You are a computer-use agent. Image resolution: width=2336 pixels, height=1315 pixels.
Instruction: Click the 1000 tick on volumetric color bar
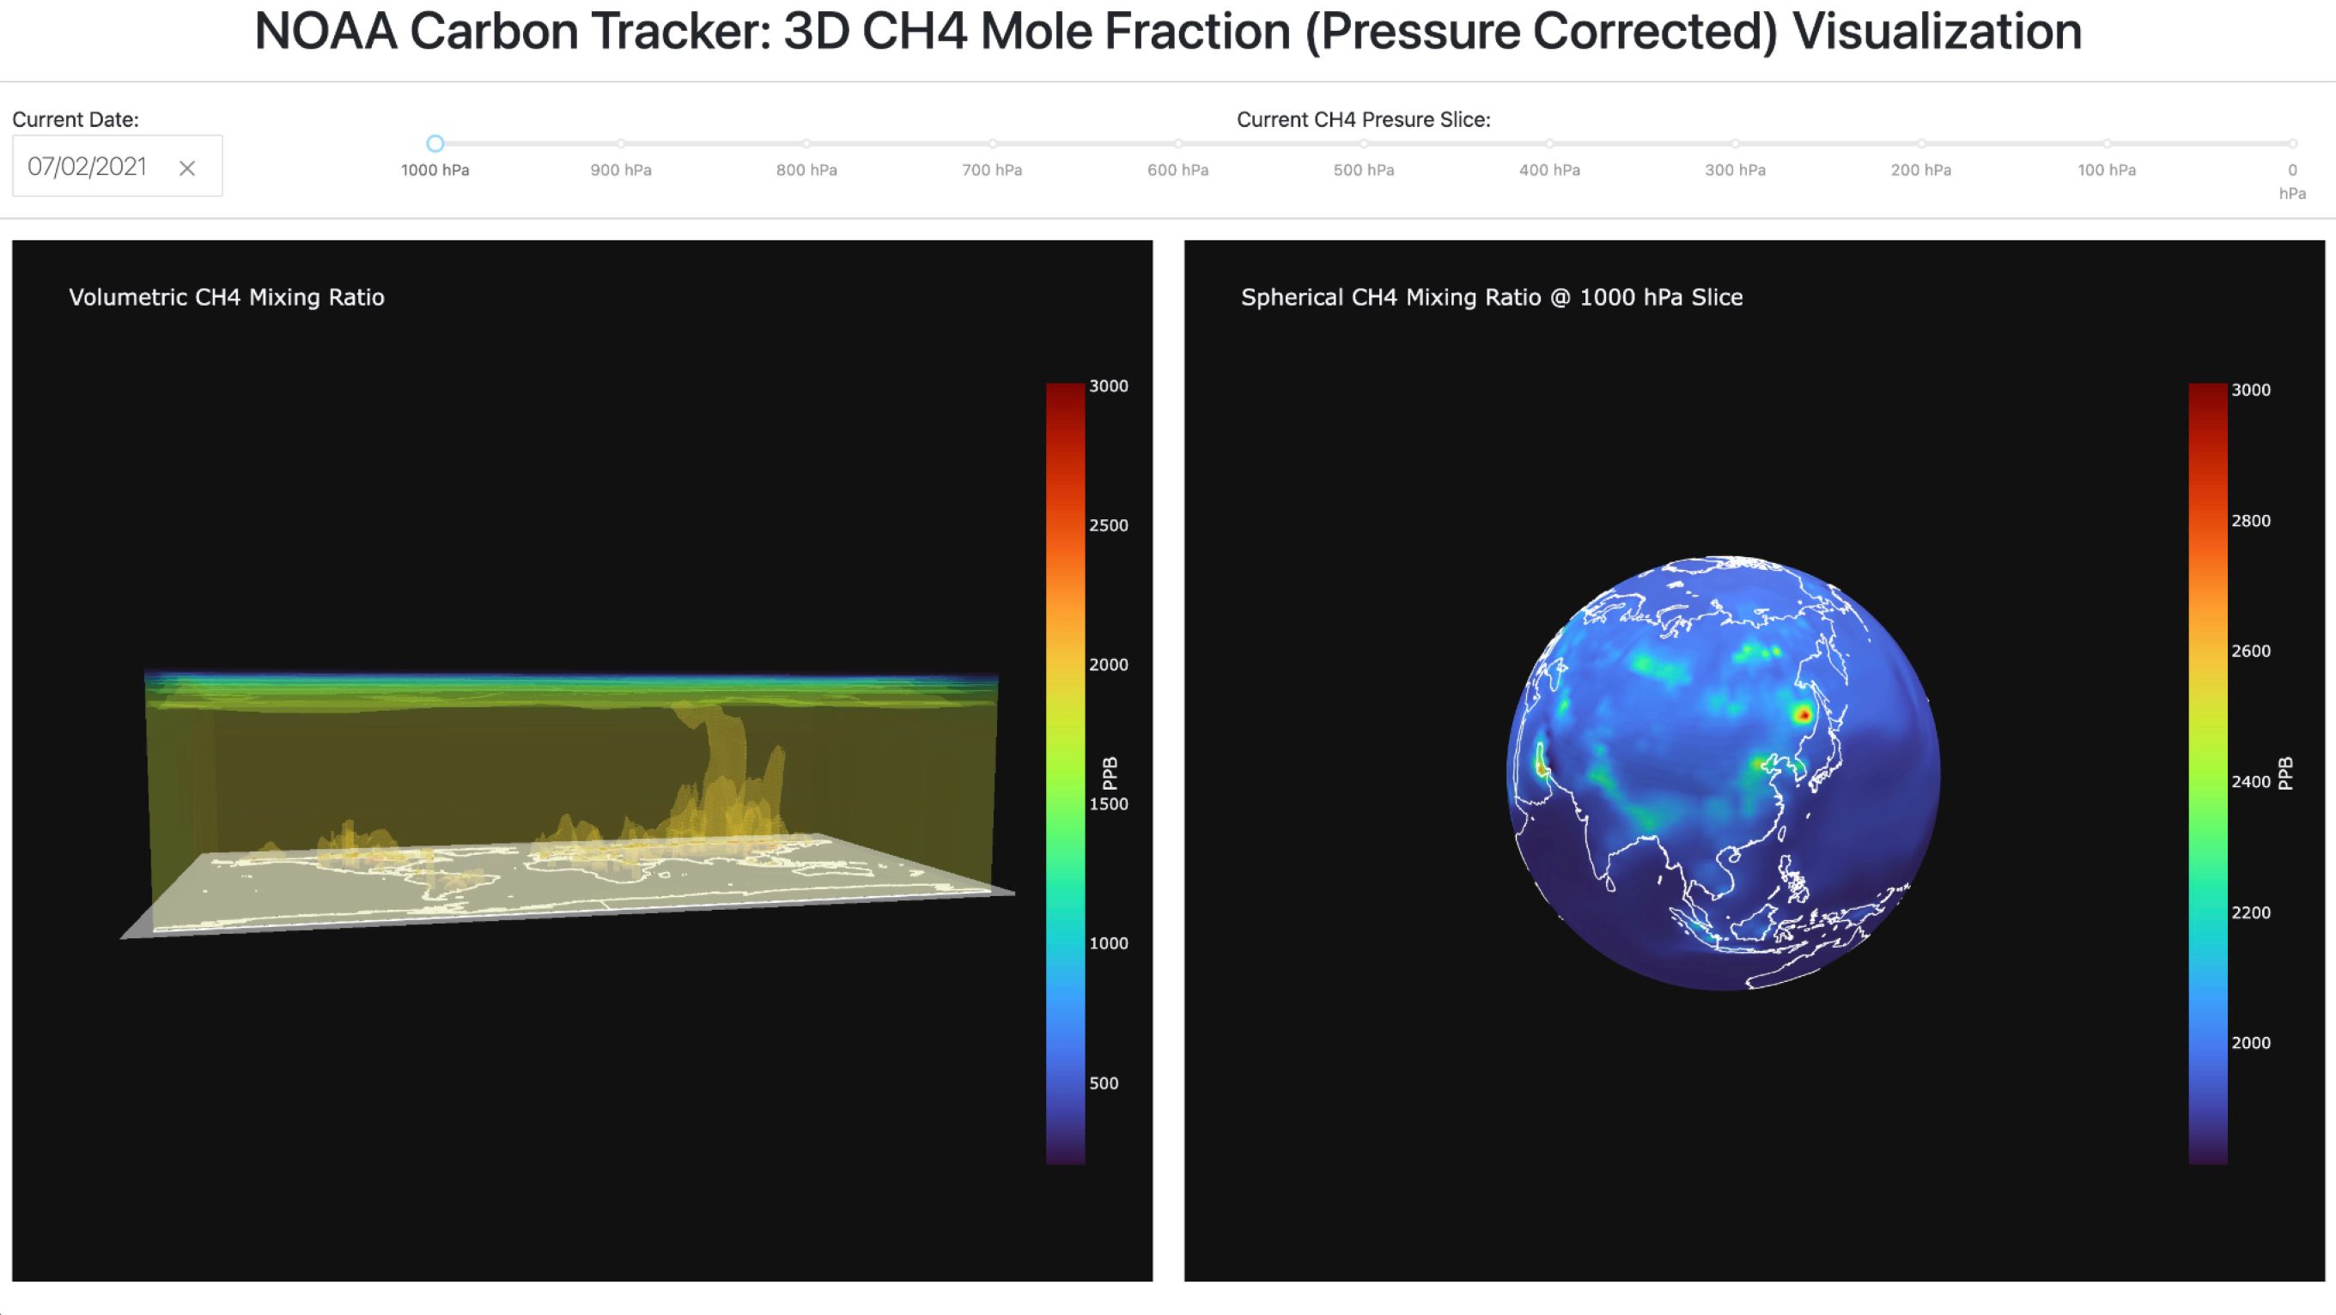click(1108, 943)
